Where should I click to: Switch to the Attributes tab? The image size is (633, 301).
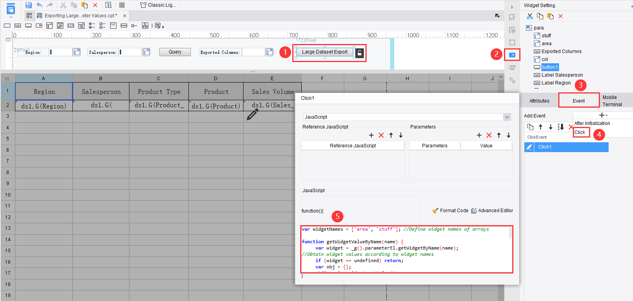(539, 101)
